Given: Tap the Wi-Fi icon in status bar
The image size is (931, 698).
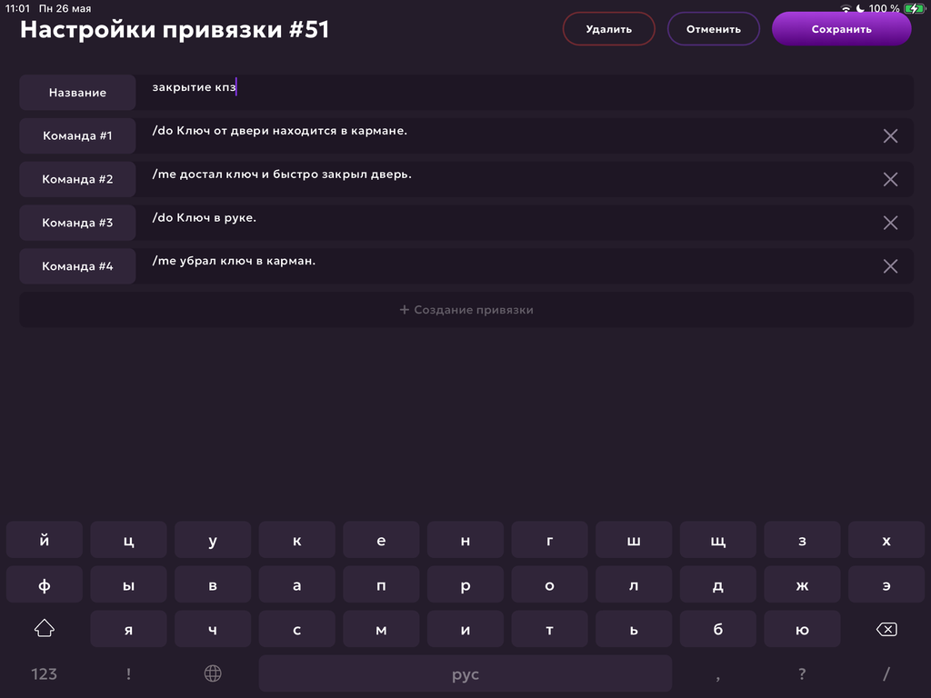Looking at the screenshot, I should point(846,9).
